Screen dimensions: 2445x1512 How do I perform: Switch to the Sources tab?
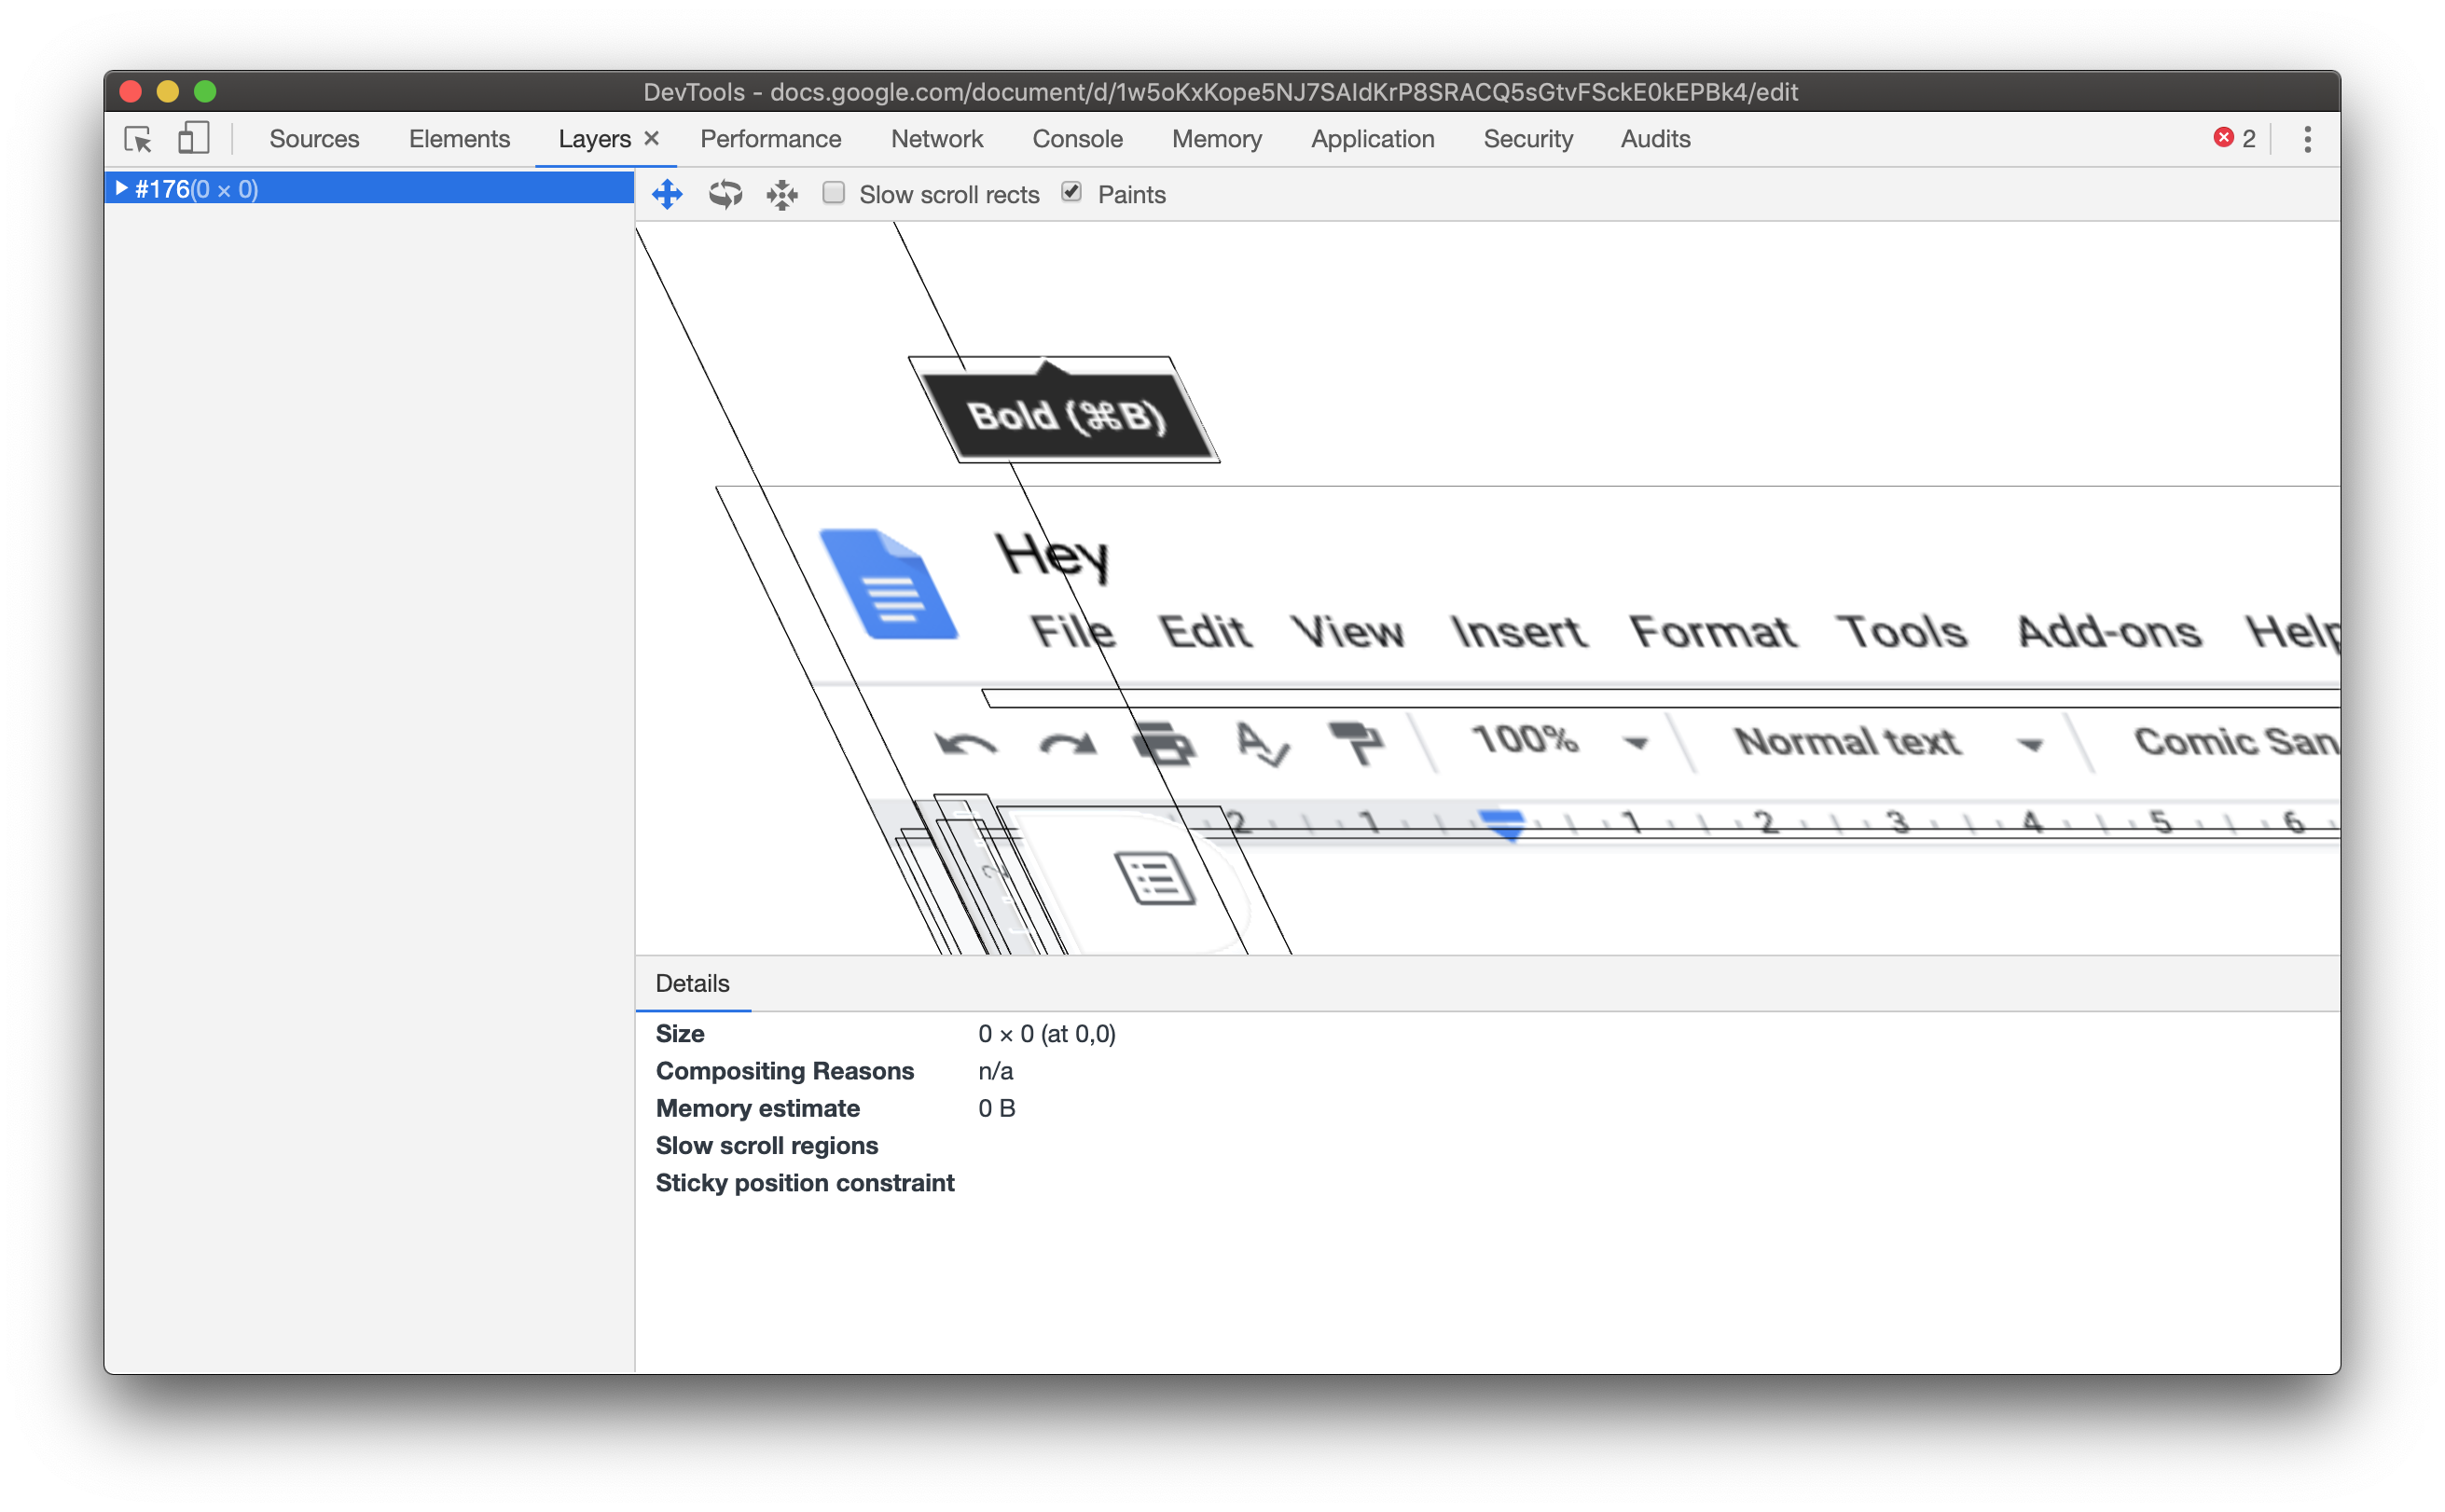coord(314,139)
